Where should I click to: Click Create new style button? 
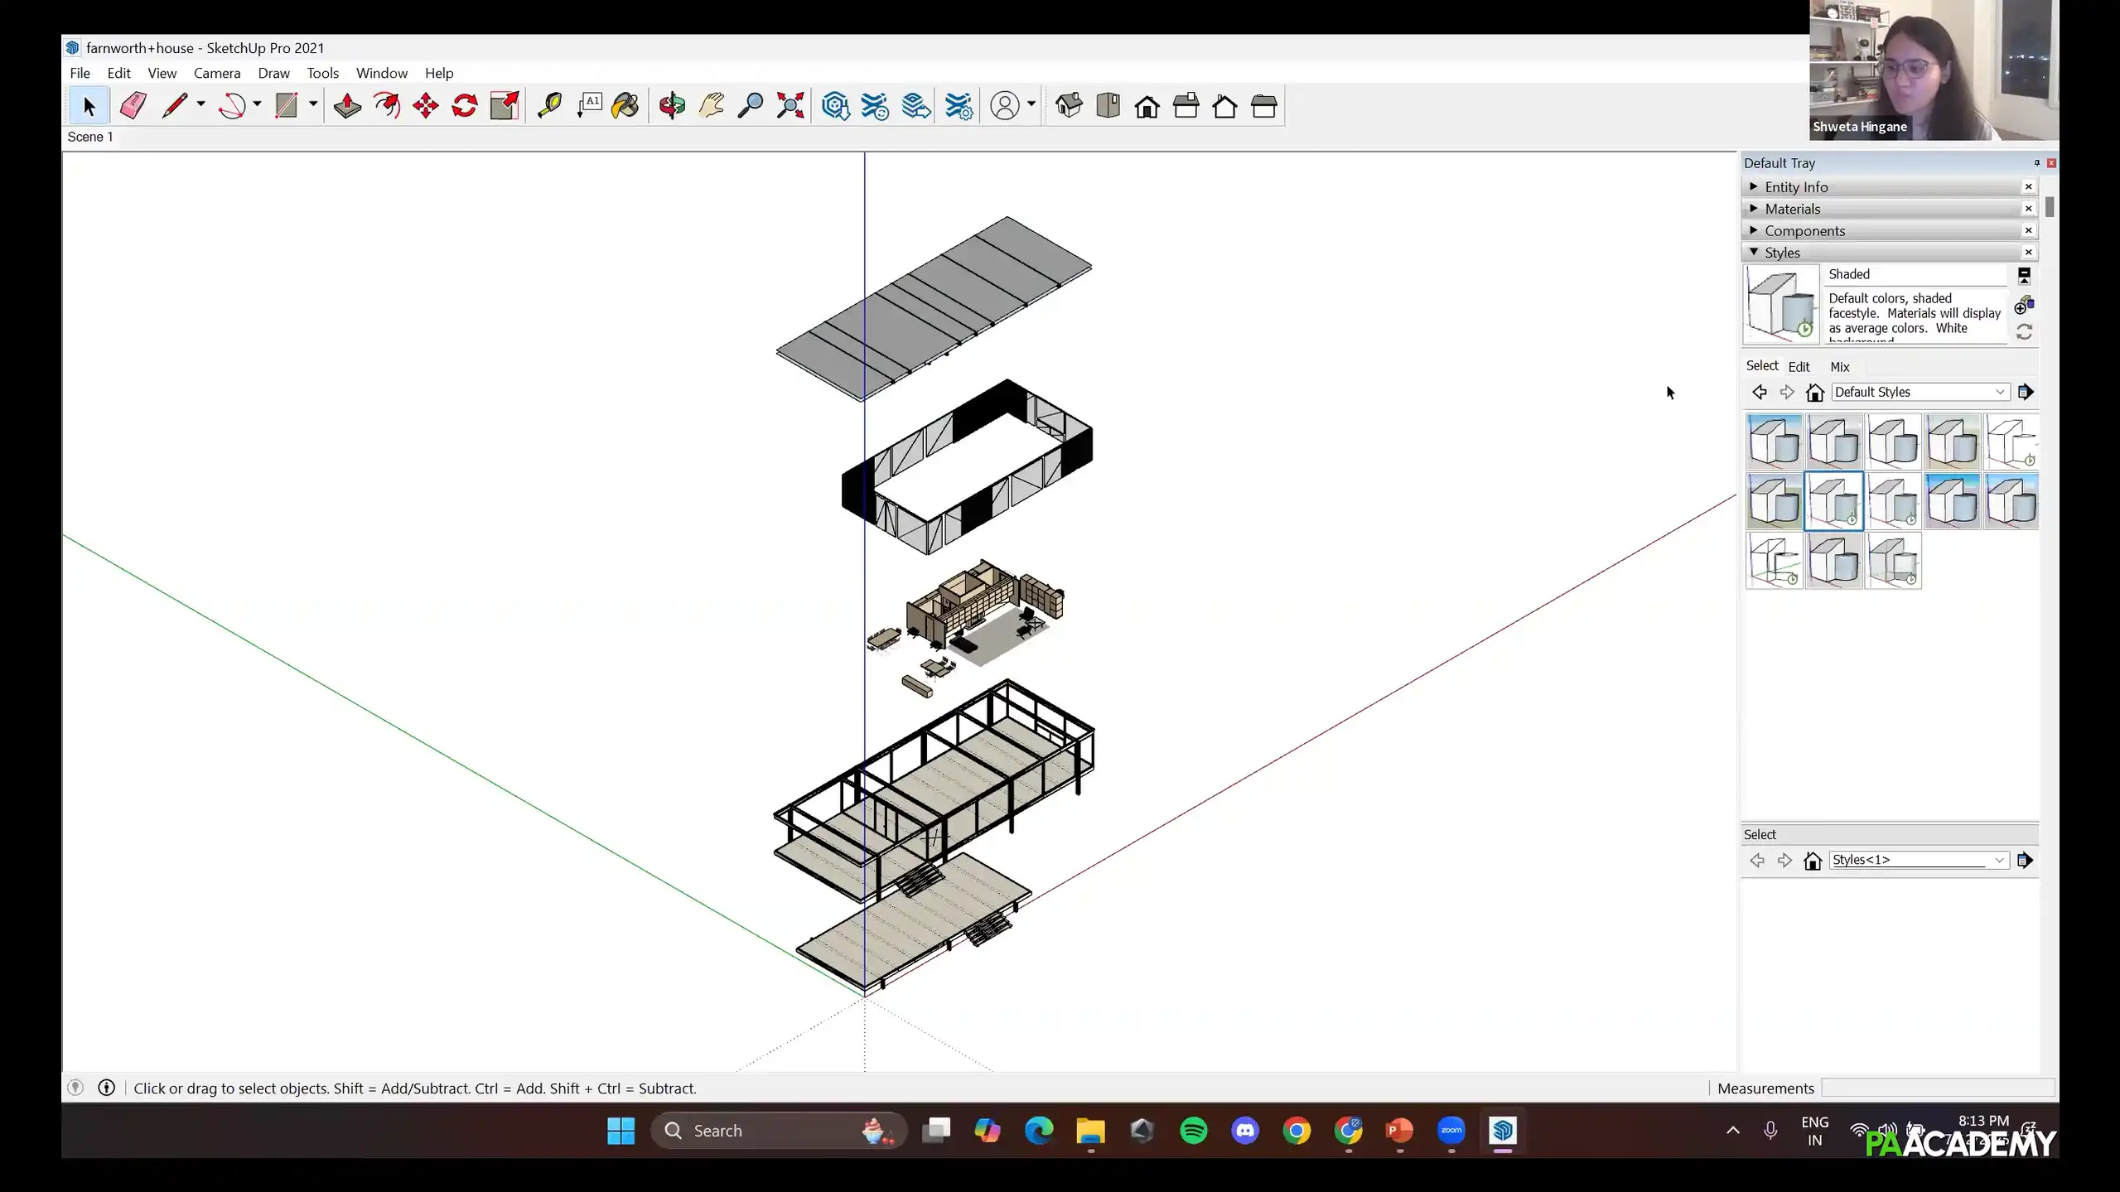coord(2024,306)
